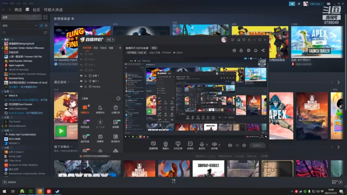Open 主页 home button in Steam library

click(x=21, y=17)
